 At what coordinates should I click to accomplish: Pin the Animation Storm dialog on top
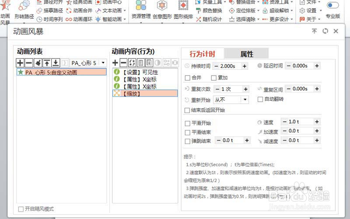314,31
